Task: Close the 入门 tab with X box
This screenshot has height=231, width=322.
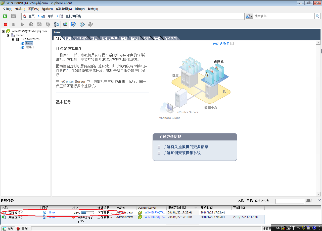Action: (x=232, y=44)
